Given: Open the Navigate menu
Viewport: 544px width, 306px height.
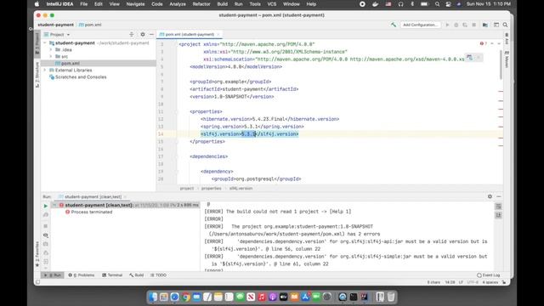Looking at the screenshot, I should 135,4.
